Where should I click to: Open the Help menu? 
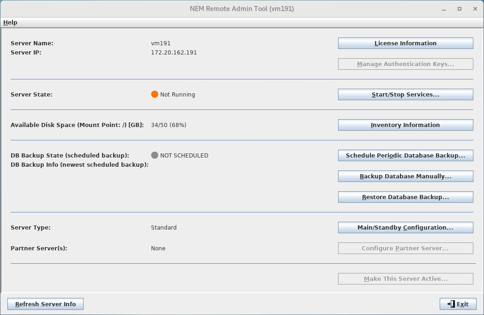point(10,22)
